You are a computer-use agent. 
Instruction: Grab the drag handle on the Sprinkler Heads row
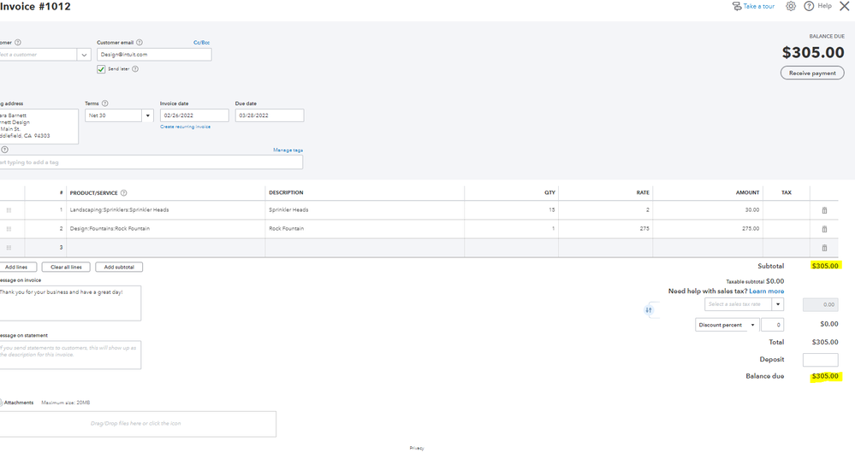pos(9,210)
